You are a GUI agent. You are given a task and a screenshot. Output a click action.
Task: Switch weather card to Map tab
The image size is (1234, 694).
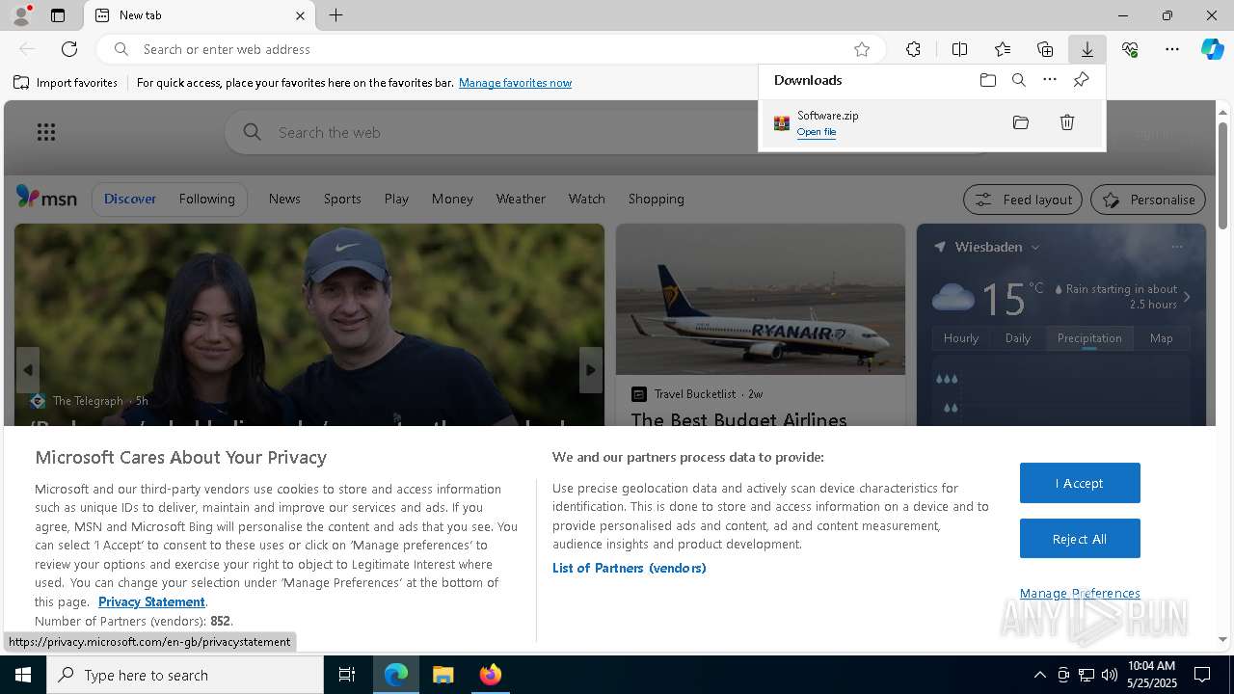point(1161,338)
